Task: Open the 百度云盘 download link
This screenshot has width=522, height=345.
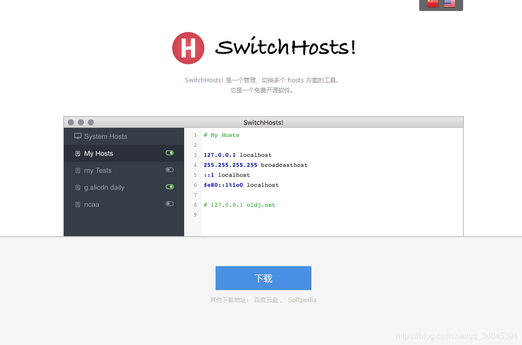Action: 266,300
